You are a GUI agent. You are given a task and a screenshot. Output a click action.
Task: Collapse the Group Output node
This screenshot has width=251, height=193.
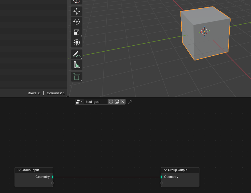[x=166, y=170]
